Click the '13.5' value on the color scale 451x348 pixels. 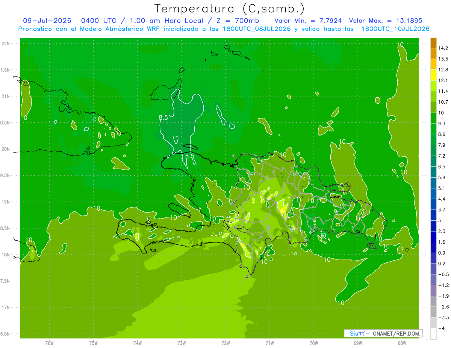coord(443,59)
